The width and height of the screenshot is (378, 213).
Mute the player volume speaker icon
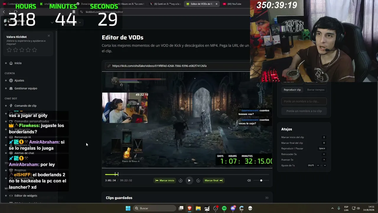point(249,180)
